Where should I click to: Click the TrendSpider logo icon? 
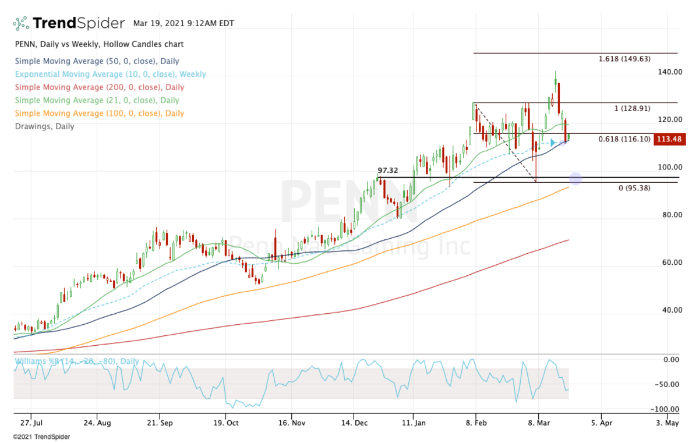point(21,23)
